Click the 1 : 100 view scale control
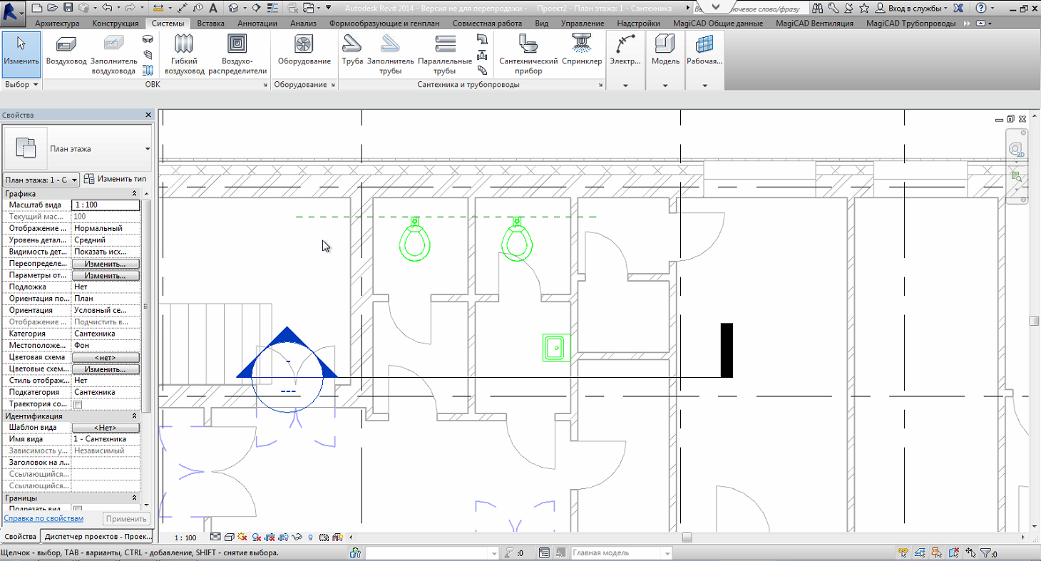This screenshot has height=561, width=1041. click(186, 537)
